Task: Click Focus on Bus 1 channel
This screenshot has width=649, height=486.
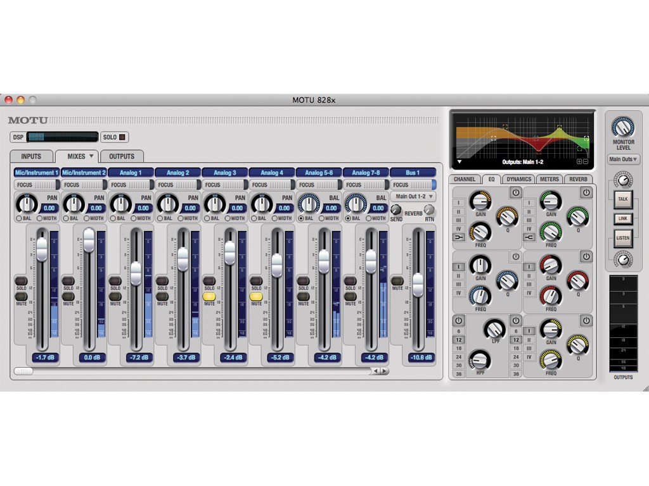Action: pos(413,185)
